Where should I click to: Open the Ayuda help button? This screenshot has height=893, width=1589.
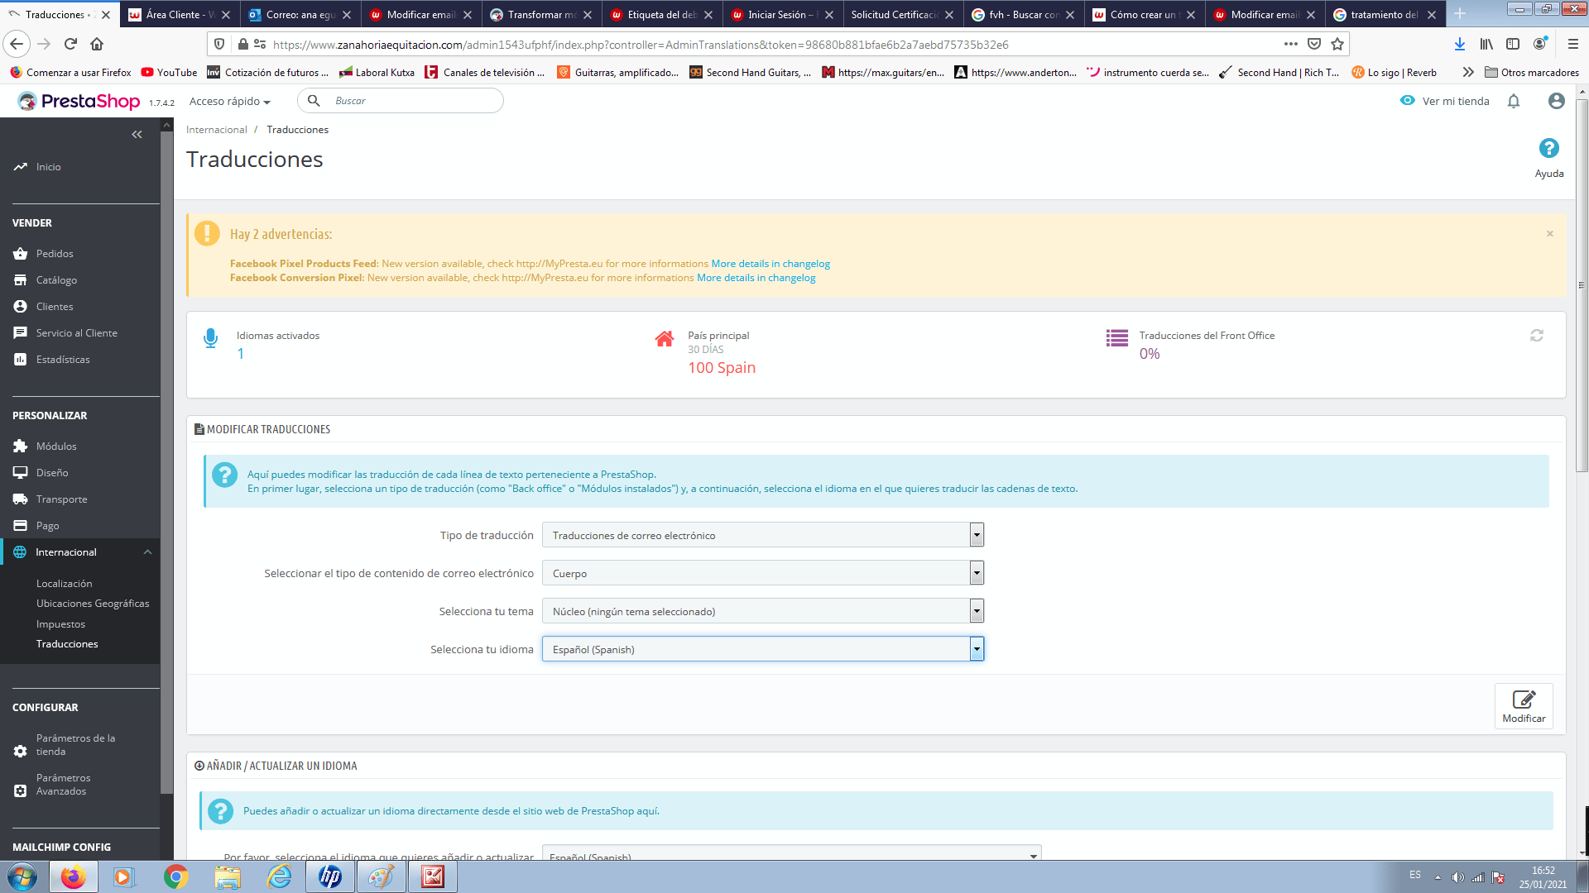[1548, 157]
